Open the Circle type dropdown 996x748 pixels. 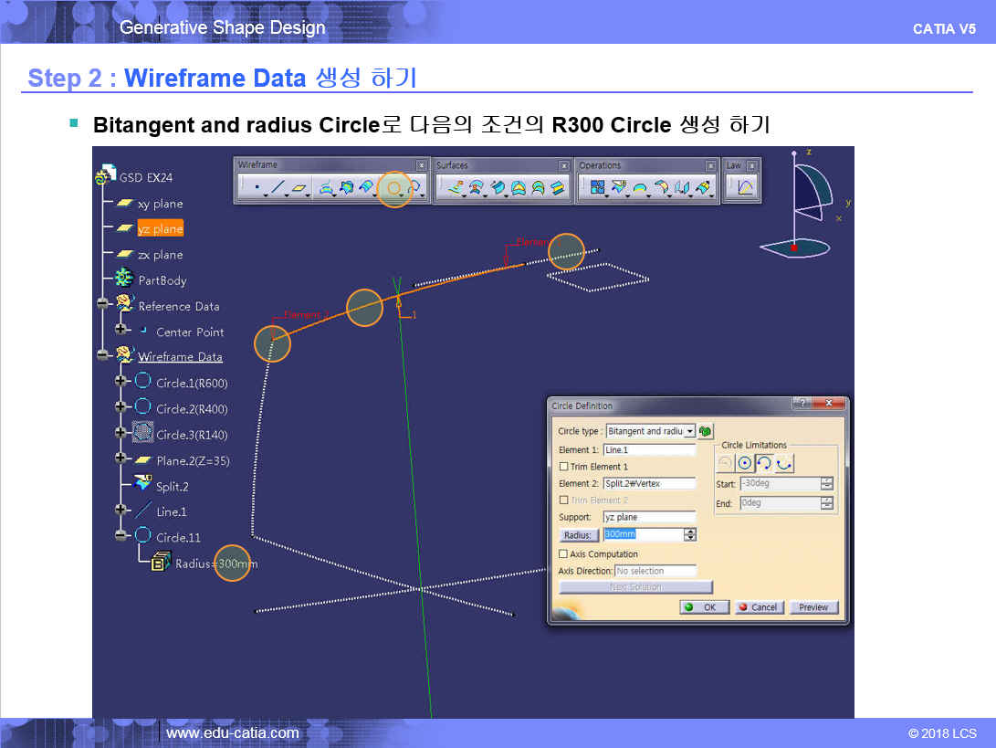689,431
